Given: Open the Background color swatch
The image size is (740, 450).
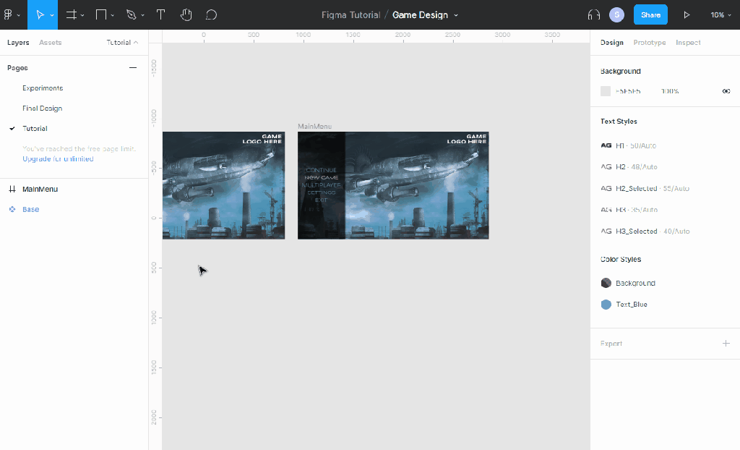Looking at the screenshot, I should point(605,90).
